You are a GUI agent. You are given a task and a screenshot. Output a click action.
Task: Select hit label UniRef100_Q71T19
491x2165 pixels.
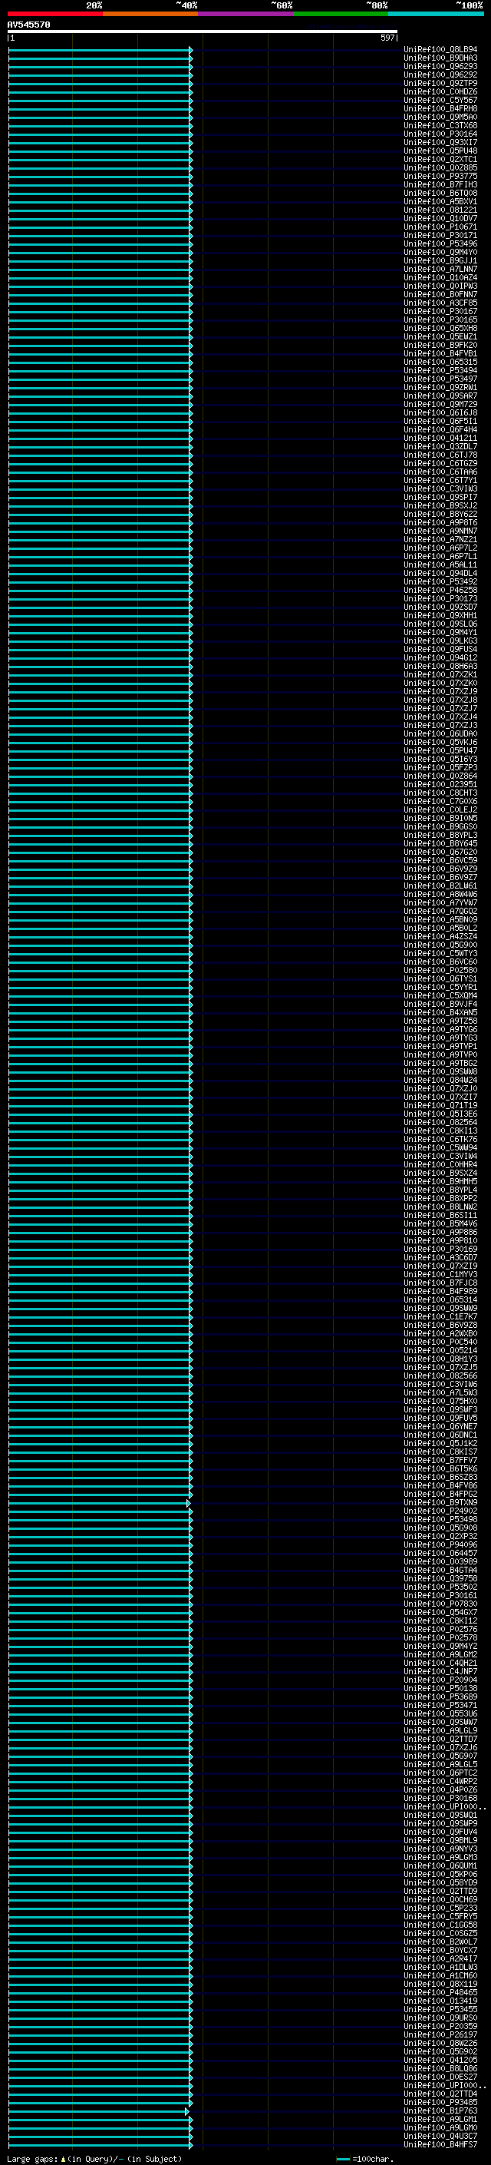(x=440, y=1105)
